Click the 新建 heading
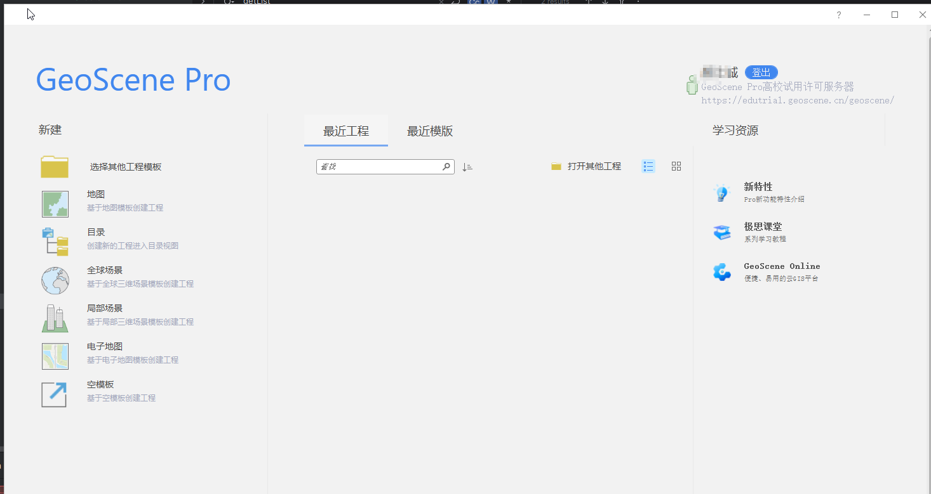The image size is (931, 494). coord(50,130)
